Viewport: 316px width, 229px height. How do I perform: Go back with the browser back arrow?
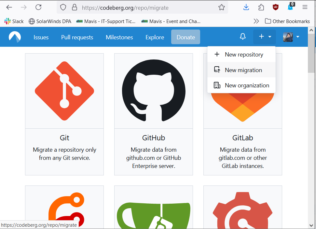[9, 7]
